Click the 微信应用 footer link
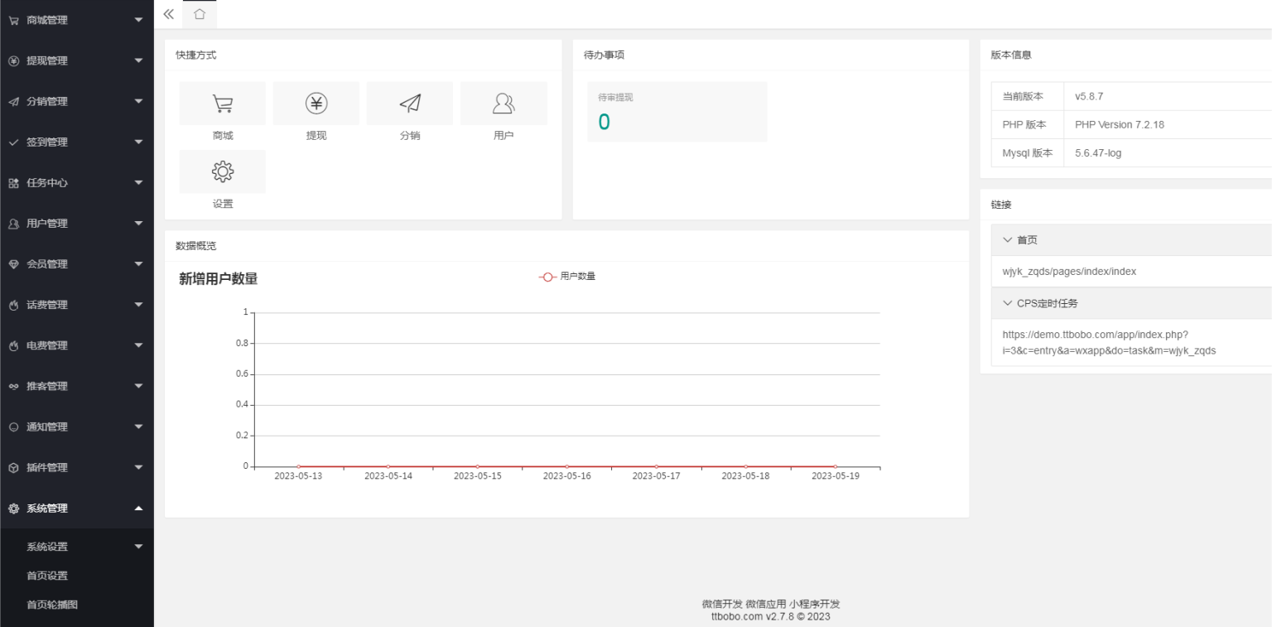 pyautogui.click(x=765, y=604)
